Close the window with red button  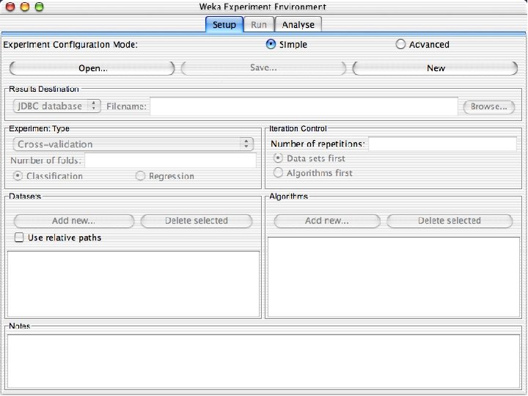[10, 7]
